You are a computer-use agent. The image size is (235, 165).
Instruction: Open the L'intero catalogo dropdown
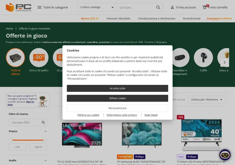[97, 7]
